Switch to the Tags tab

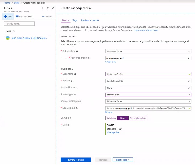tap(75, 20)
